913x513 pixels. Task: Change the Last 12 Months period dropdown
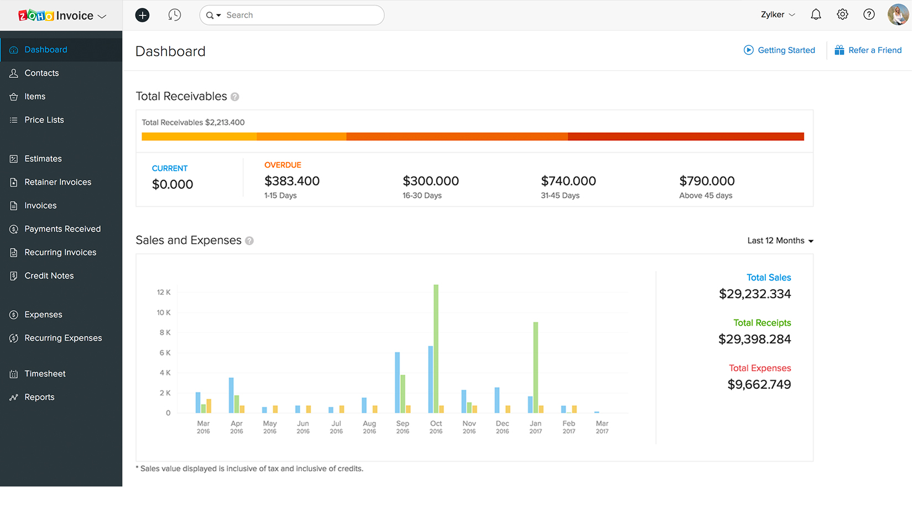coord(780,241)
